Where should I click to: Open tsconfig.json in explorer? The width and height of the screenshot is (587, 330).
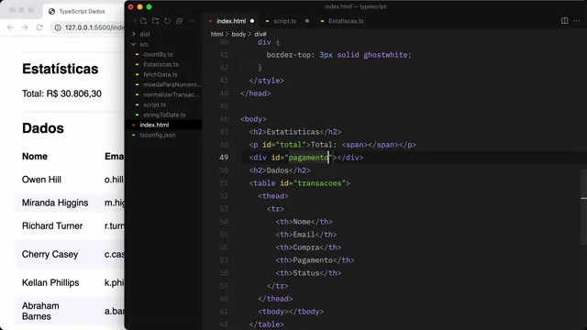(157, 135)
